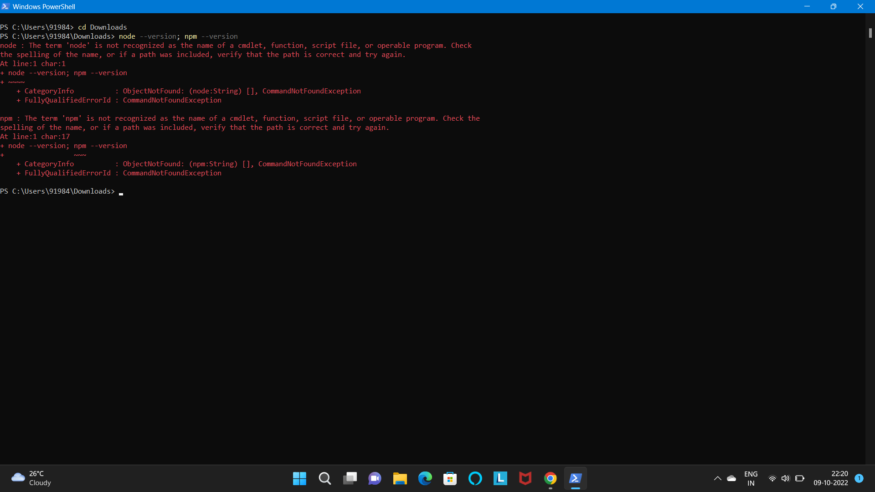Open Wi-Fi network settings from tray
Viewport: 875px width, 492px height.
(x=772, y=478)
